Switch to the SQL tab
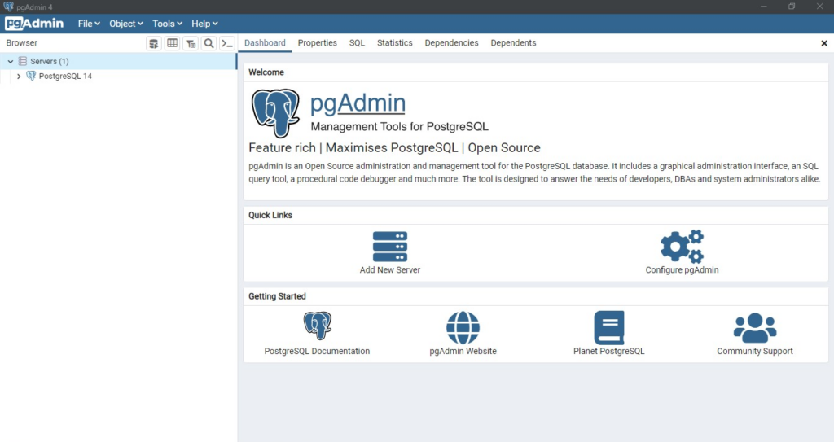834x442 pixels. click(x=357, y=43)
